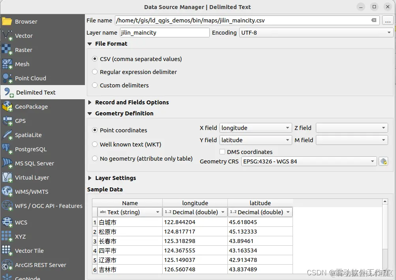Open the Name column Text (string) type dropdown
Screen dimensions: 396x280
pos(129,212)
